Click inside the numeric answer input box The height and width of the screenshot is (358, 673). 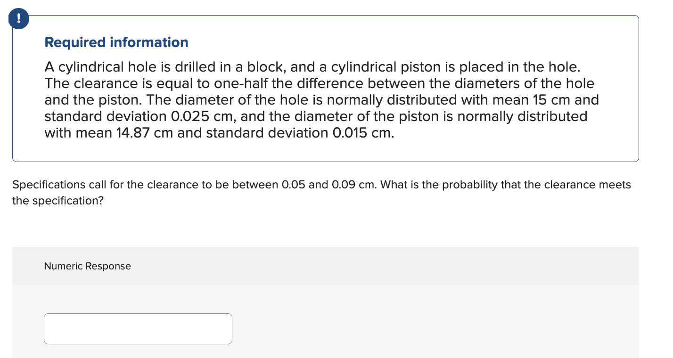click(x=138, y=328)
